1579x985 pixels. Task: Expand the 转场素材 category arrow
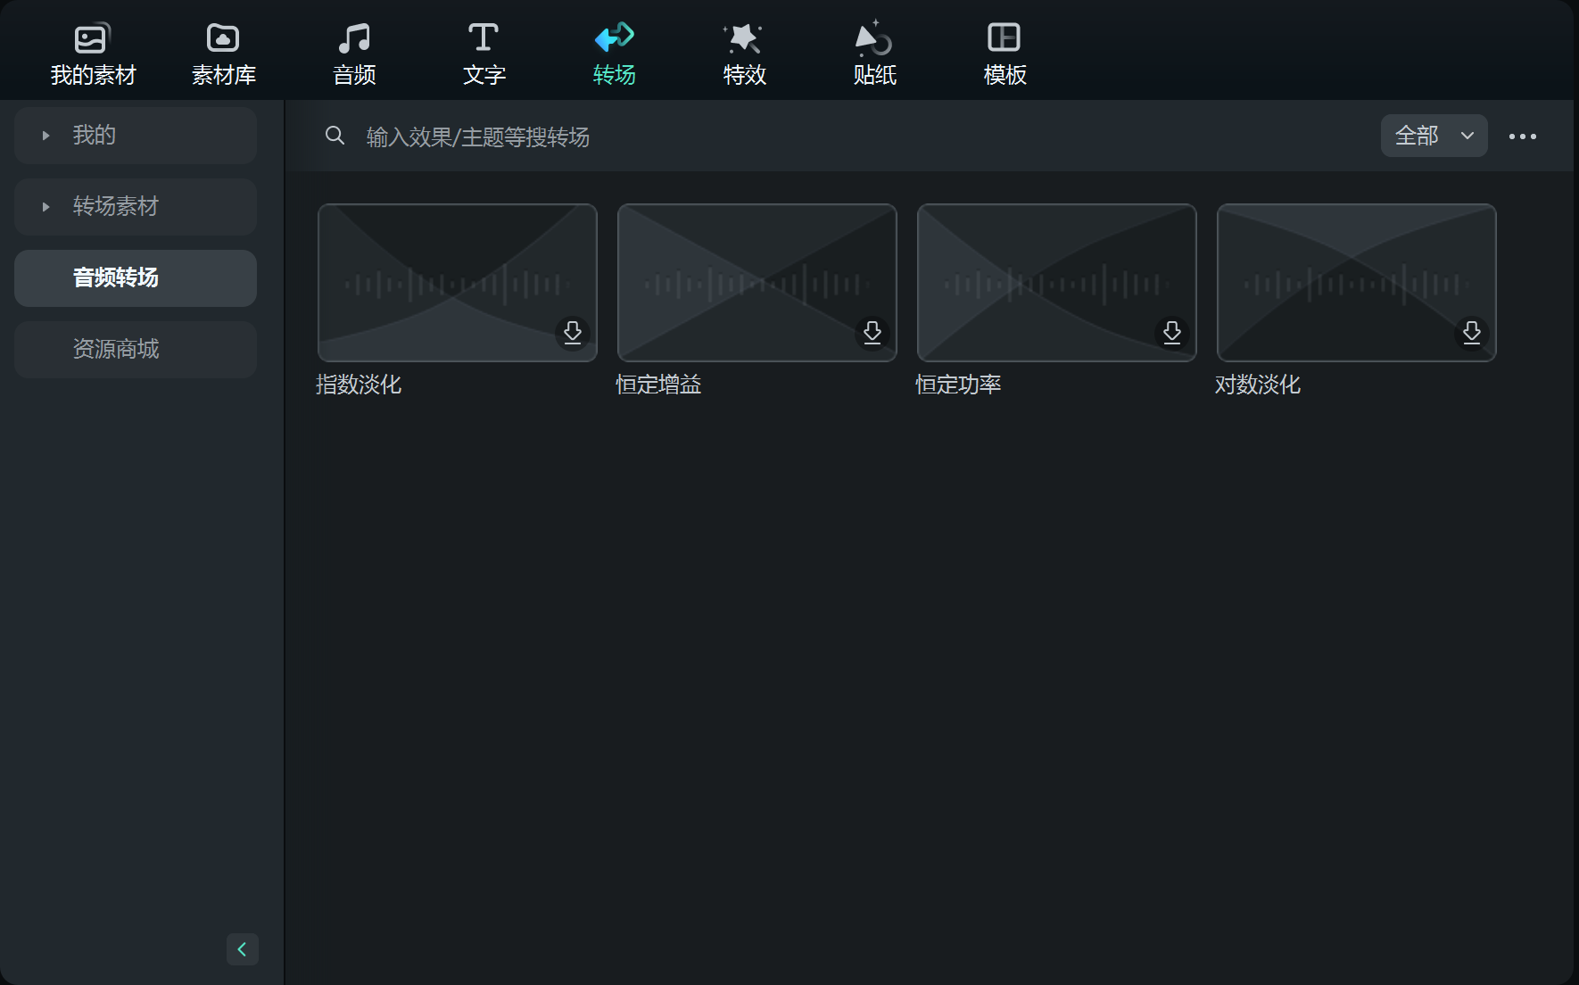[x=45, y=207]
